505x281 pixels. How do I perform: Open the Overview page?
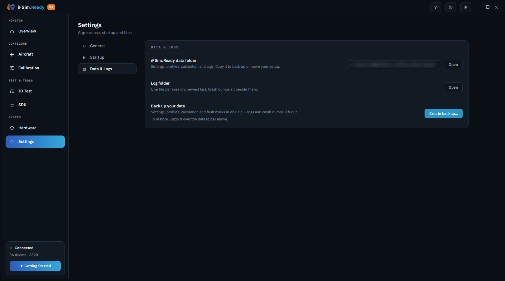pyautogui.click(x=35, y=31)
